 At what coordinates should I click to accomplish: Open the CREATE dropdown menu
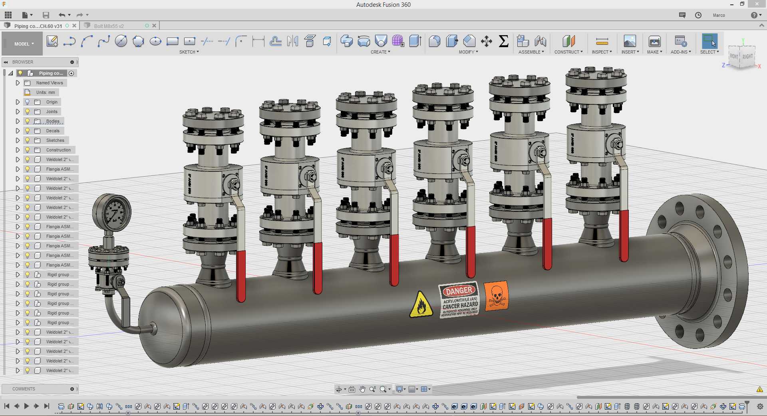380,52
